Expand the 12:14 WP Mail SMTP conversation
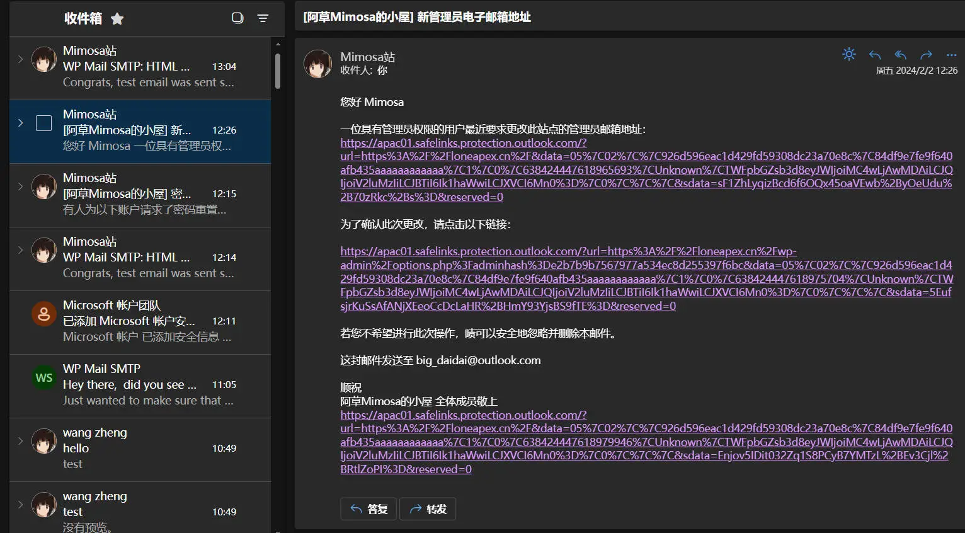The height and width of the screenshot is (533, 965). tap(20, 250)
